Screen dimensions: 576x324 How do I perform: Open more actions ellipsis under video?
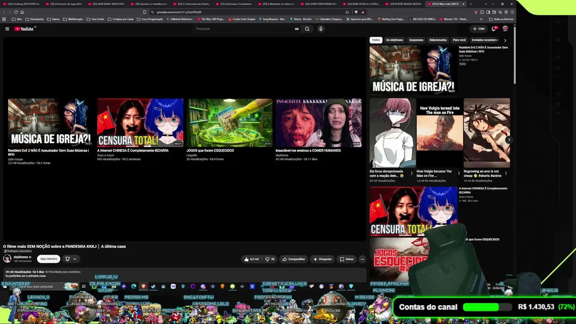tap(362, 259)
